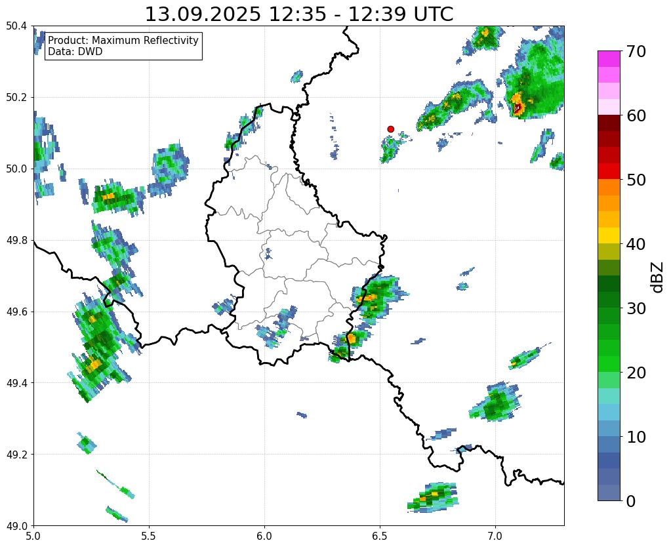Click the colorbar tick label 0
Image resolution: width=671 pixels, height=547 pixels.
pyautogui.click(x=631, y=501)
